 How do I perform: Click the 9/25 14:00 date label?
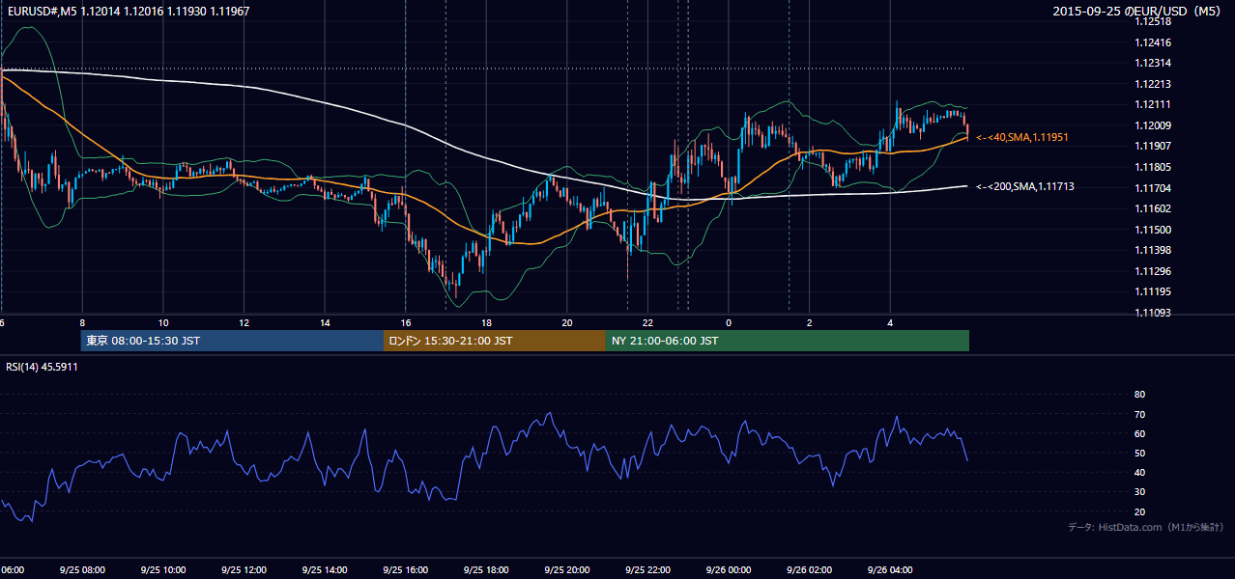(x=325, y=570)
